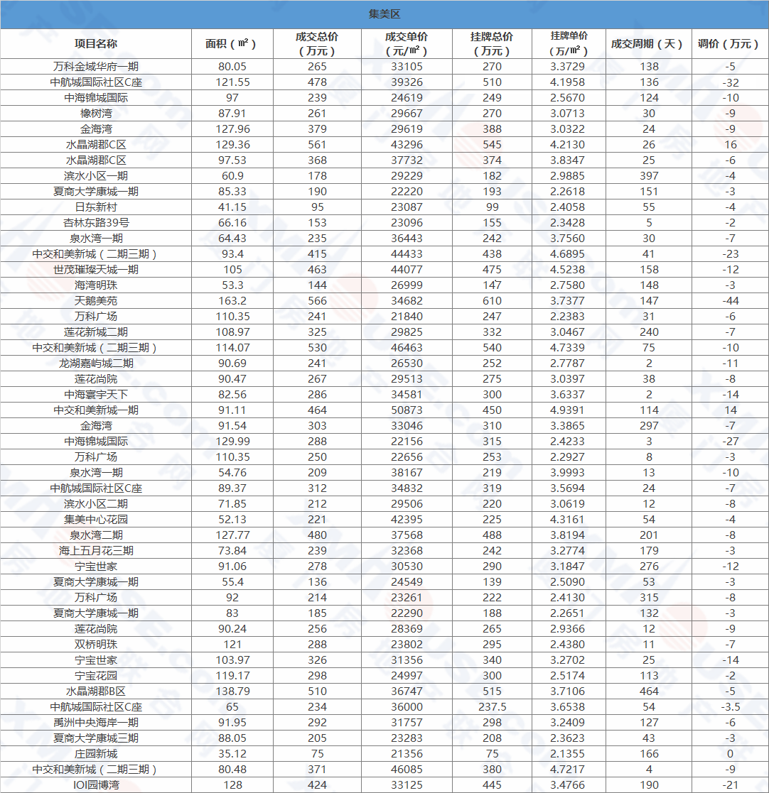Click project name 日东新村
Screen dimensions: 769x793
point(96,207)
